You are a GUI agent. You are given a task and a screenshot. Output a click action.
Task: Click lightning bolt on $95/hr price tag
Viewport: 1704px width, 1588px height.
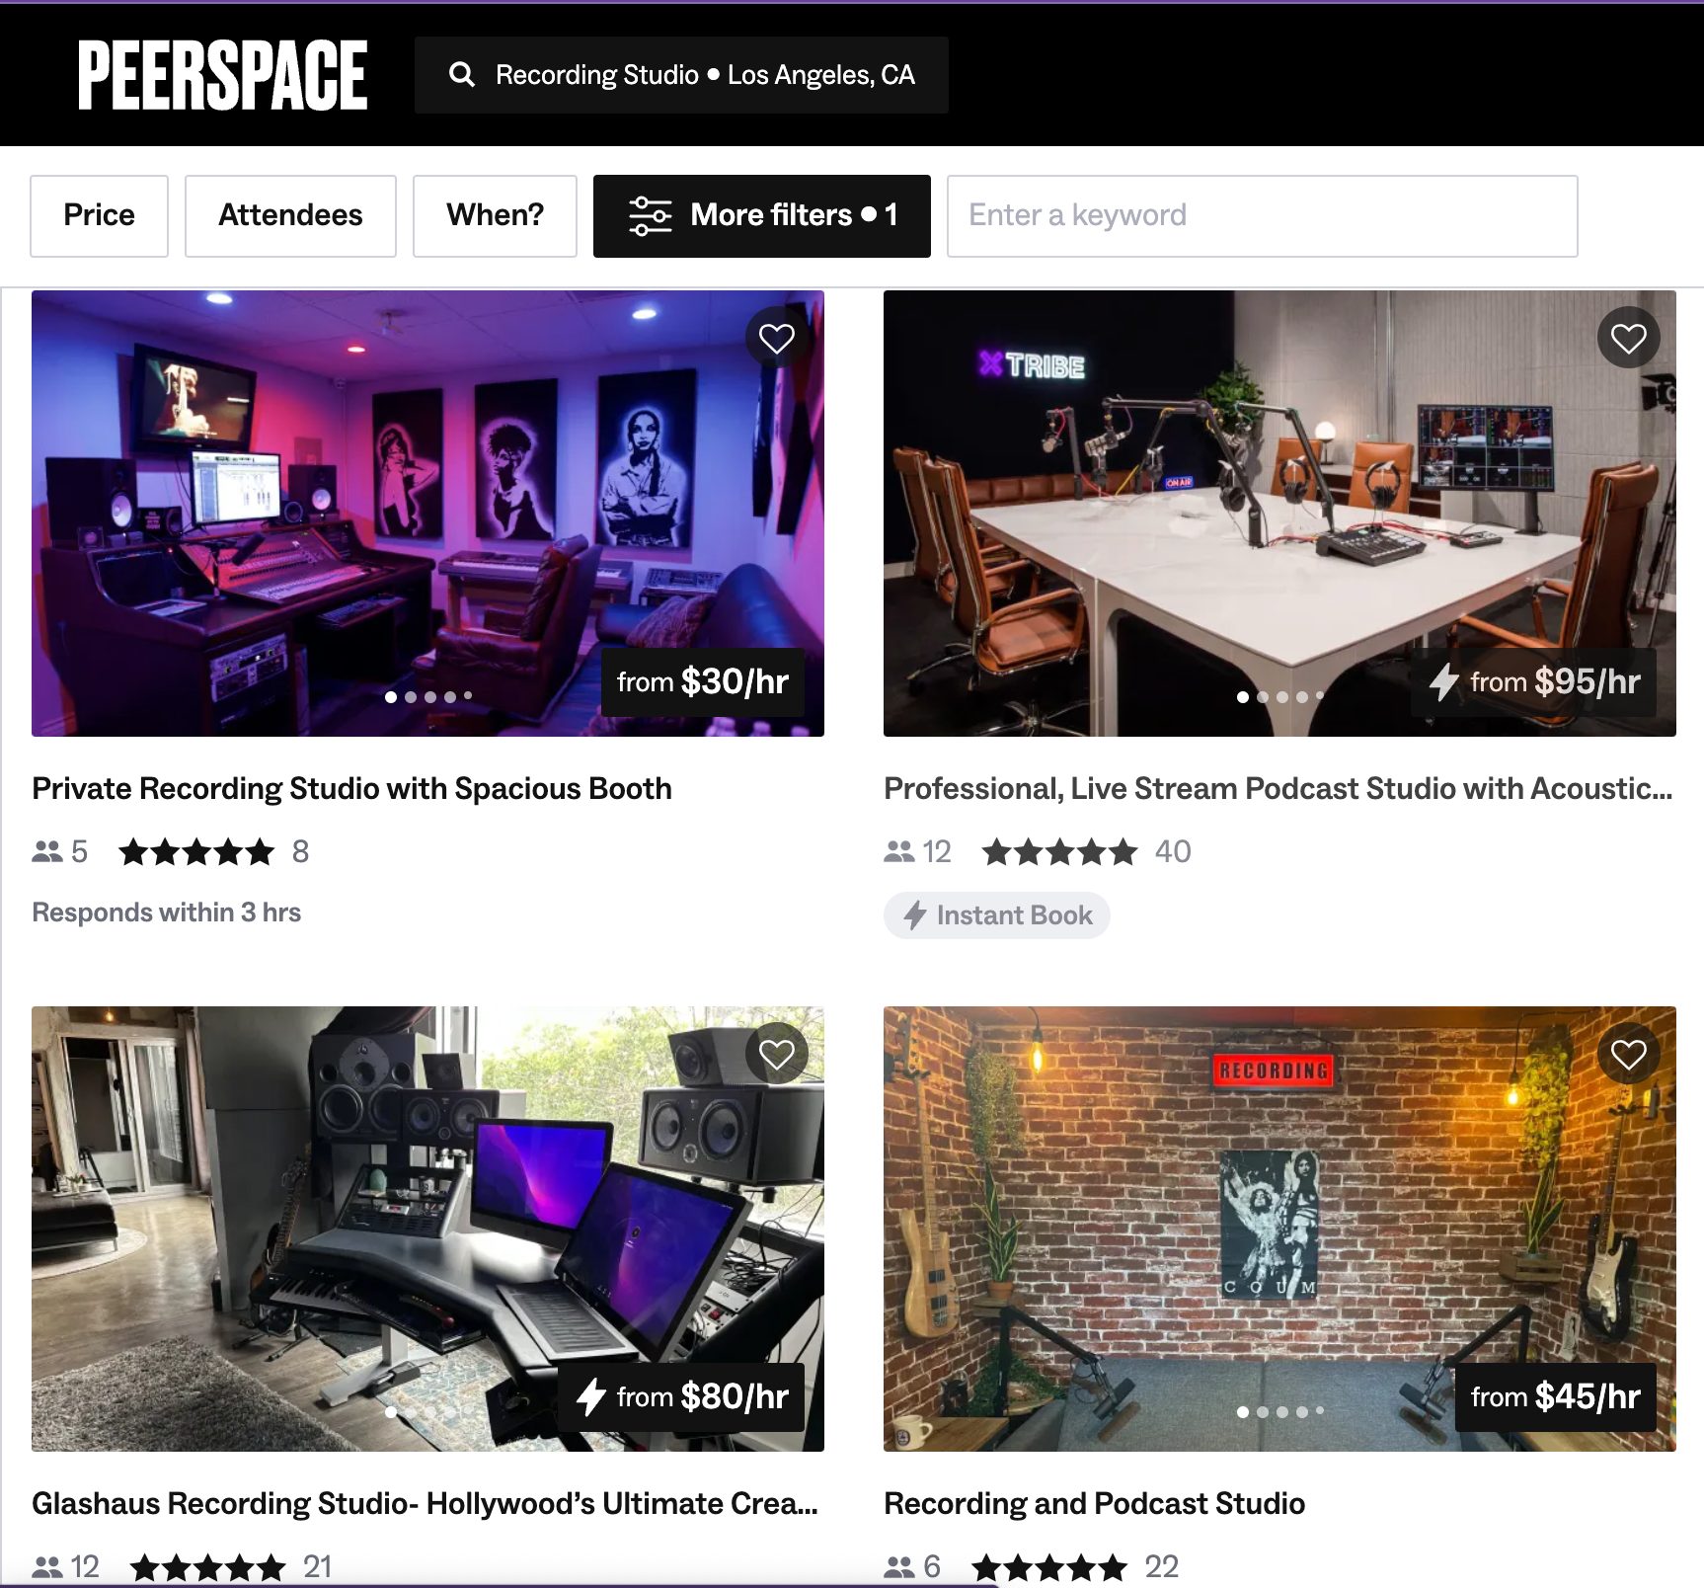click(x=1444, y=681)
